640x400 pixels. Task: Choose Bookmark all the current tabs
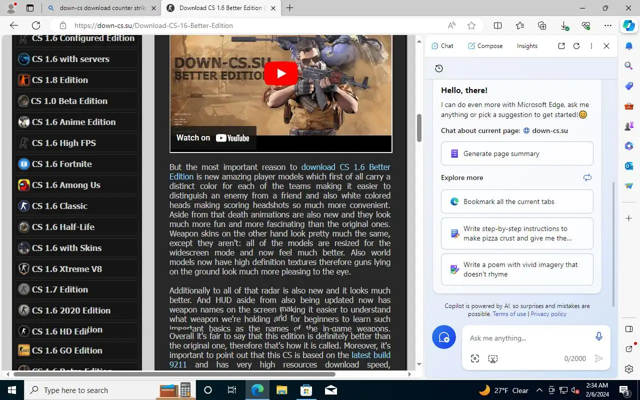pos(517,201)
